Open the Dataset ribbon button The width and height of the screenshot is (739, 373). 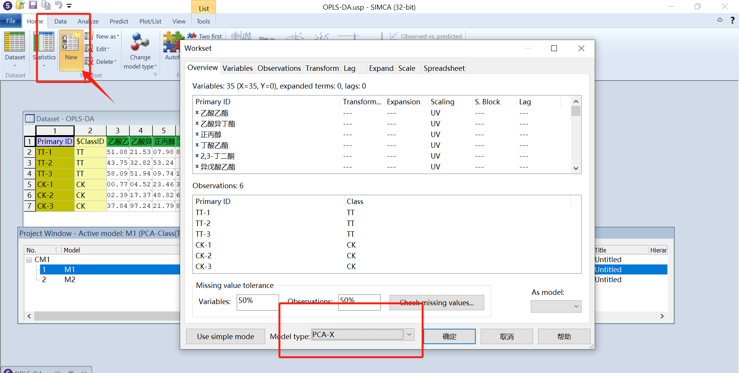(x=15, y=46)
